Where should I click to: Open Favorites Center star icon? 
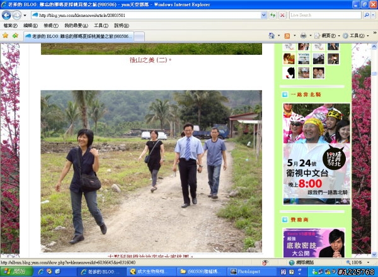[5, 36]
